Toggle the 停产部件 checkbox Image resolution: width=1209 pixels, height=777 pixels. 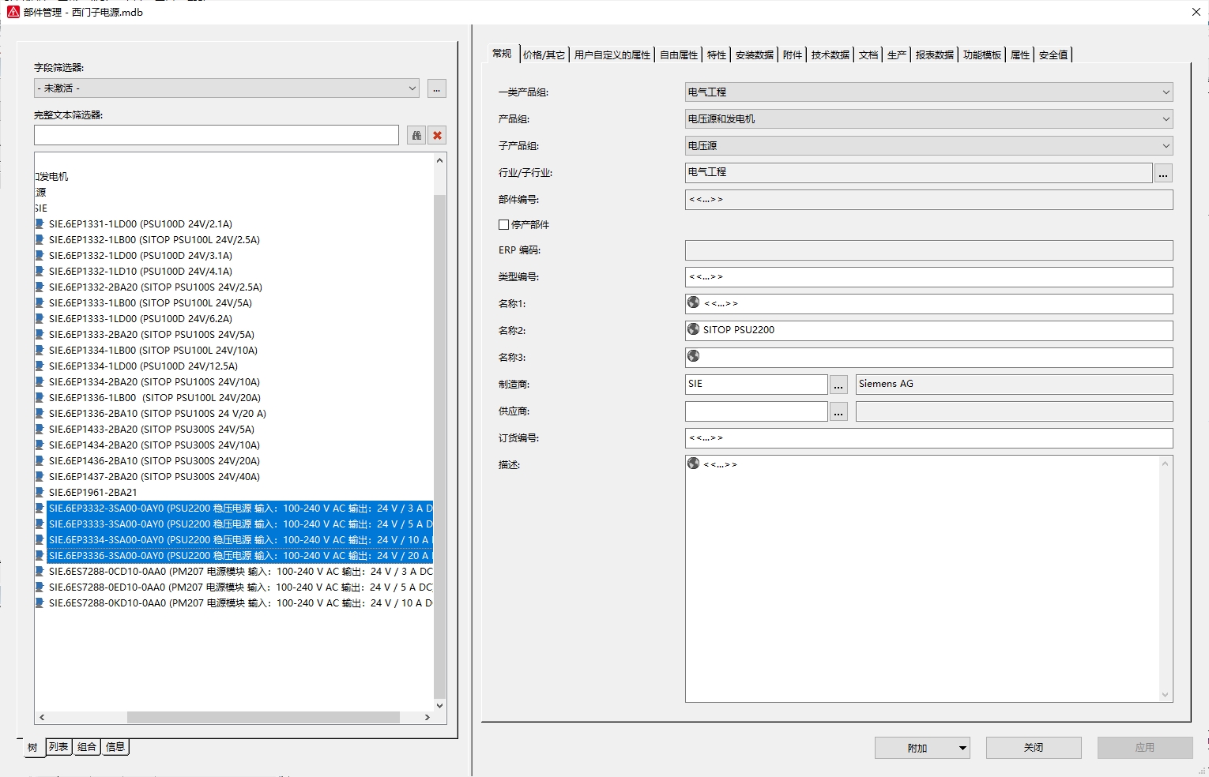coord(503,224)
